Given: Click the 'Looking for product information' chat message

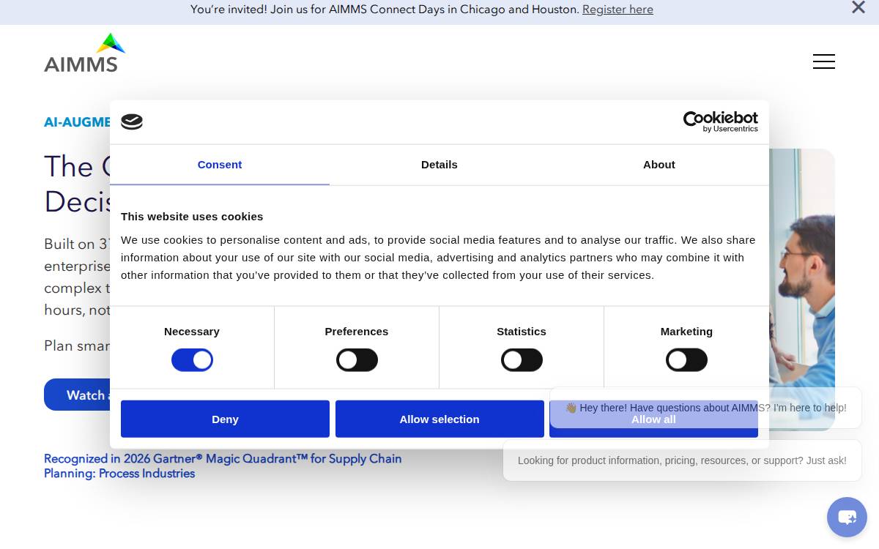Looking at the screenshot, I should click(682, 460).
